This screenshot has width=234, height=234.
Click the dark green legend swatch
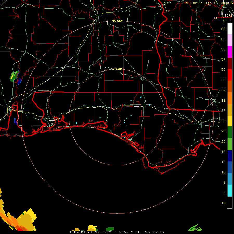pyautogui.click(x=230, y=132)
